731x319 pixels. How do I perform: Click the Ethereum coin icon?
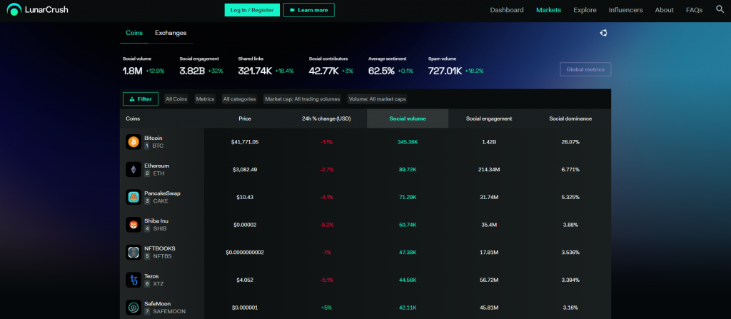point(133,169)
